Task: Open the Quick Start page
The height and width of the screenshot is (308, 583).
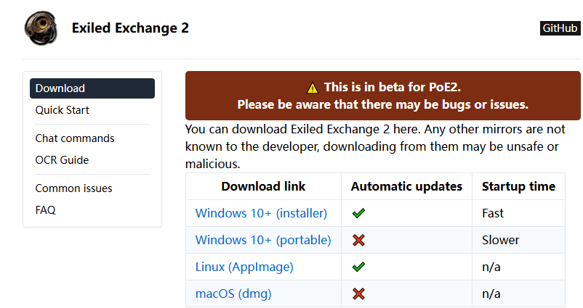Action: coord(63,110)
